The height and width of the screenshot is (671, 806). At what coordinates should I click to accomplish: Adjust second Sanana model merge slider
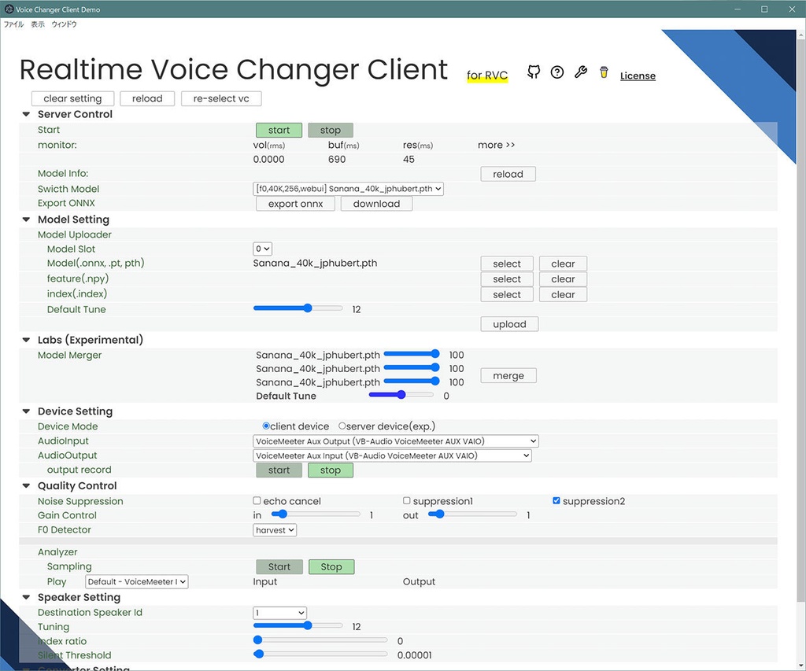[x=412, y=367]
